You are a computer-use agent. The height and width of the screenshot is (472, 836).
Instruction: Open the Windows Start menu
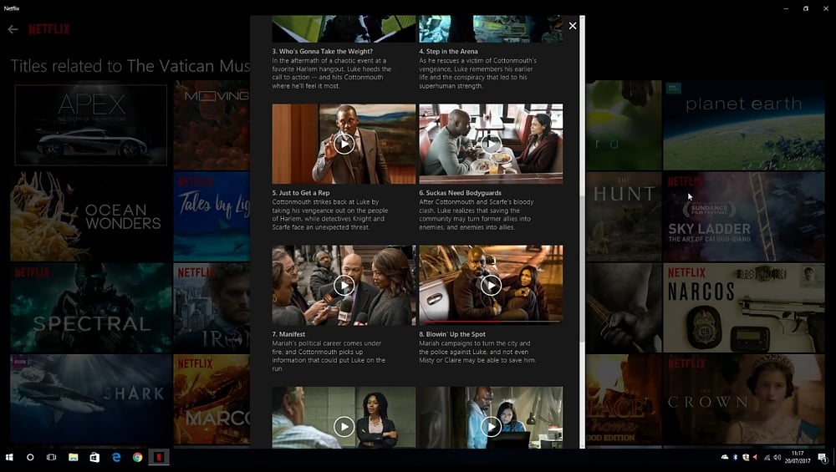click(9, 457)
